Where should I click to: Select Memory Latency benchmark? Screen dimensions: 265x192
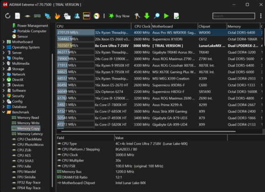point(30,134)
